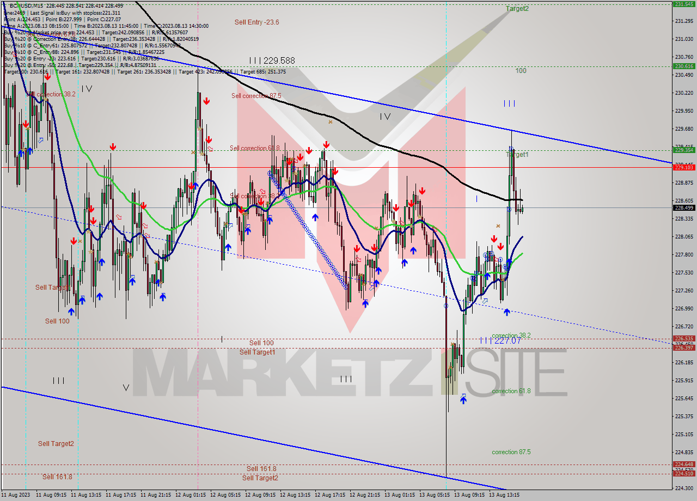The height and width of the screenshot is (501, 697).
Task: Click the current price tag 228.499
Action: (683, 207)
